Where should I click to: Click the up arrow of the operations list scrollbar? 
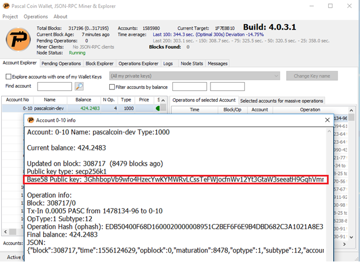(351, 111)
